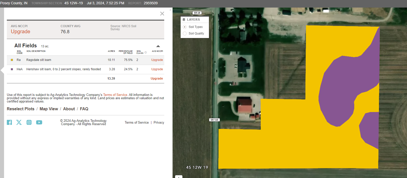Click the left panel collapse arrow
This screenshot has height=178, width=407.
point(2,70)
